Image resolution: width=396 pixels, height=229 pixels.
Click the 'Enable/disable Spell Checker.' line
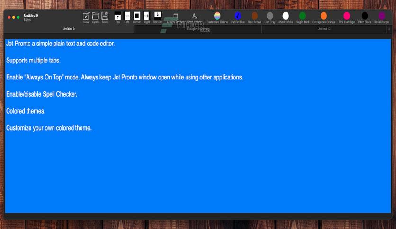point(42,94)
